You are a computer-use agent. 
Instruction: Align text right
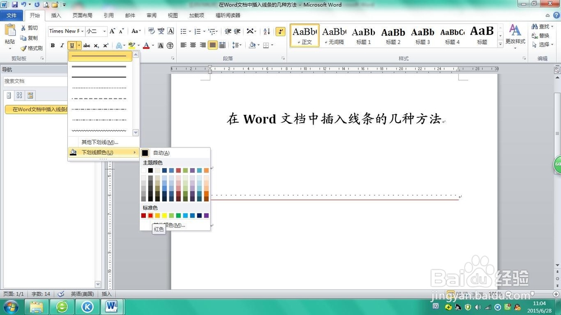[203, 45]
